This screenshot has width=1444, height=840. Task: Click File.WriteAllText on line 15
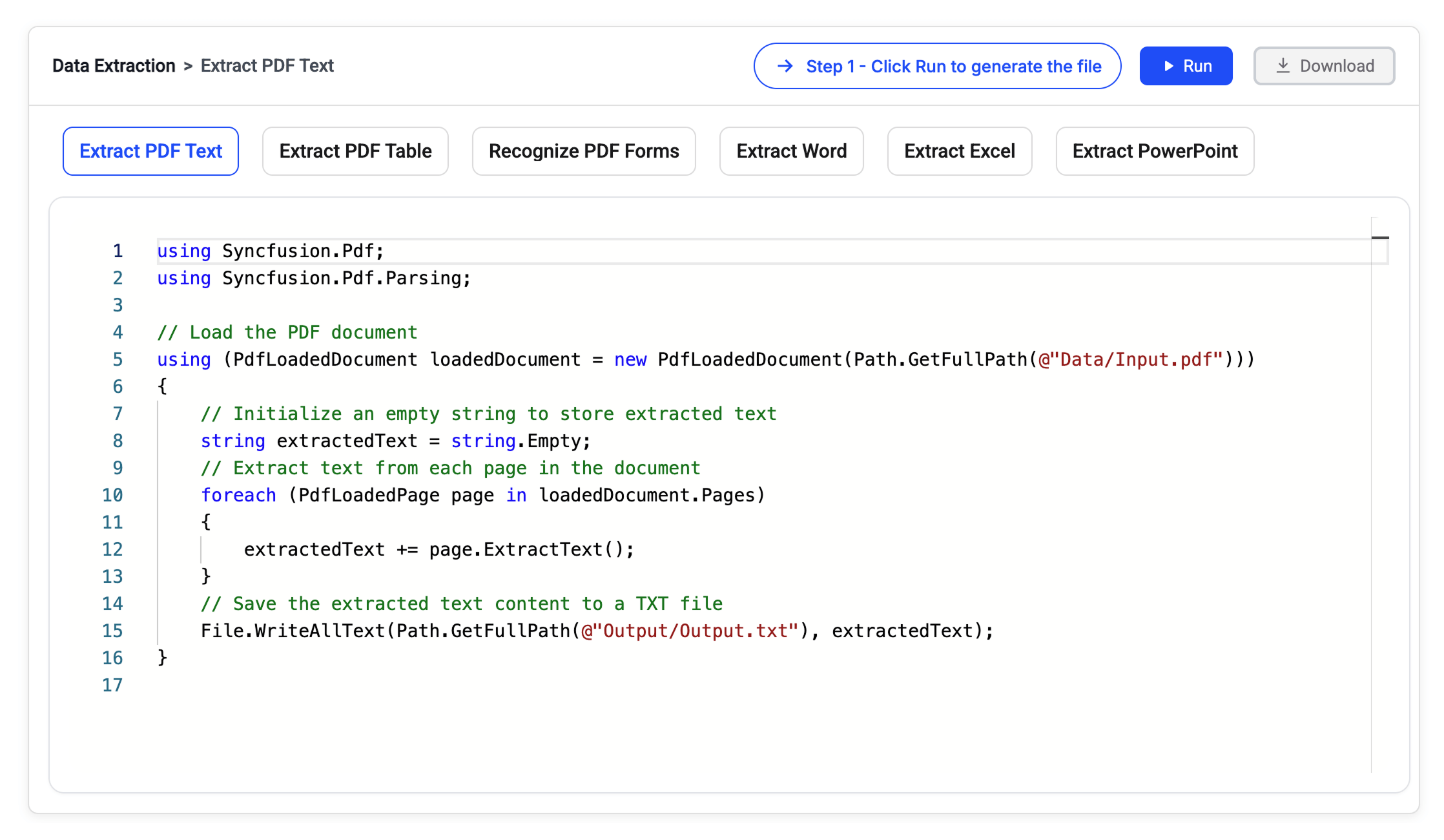coord(293,631)
